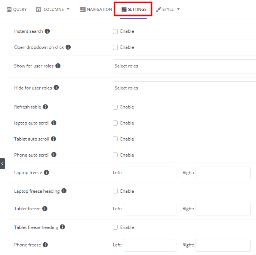
Task: Open Select roles field for Show for user roles
Action: point(185,66)
